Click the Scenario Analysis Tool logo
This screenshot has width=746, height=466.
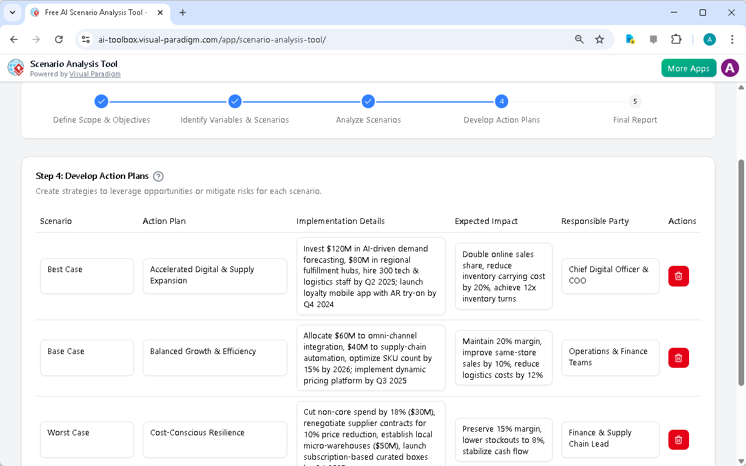click(15, 68)
